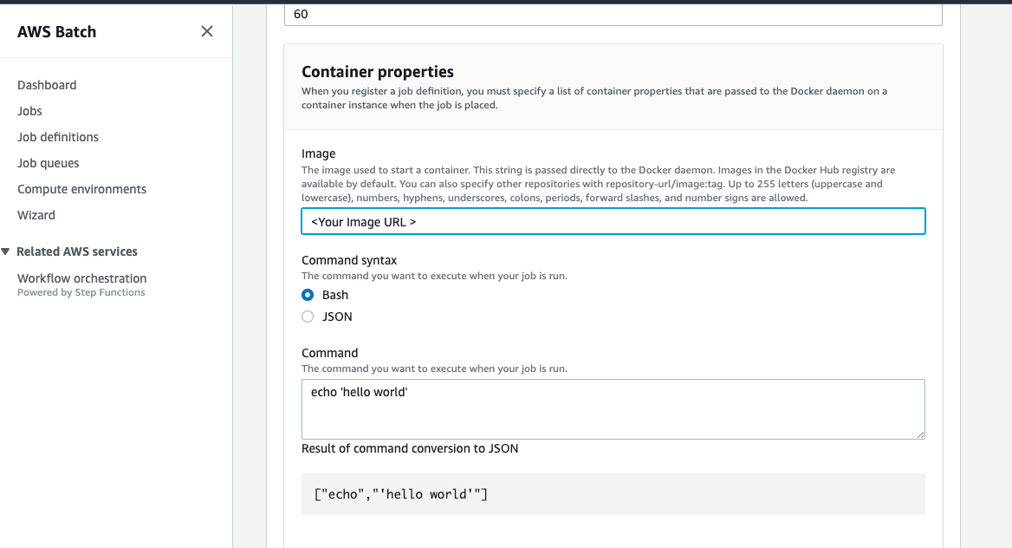Go to Jobs in the sidebar
The image size is (1012, 548).
[29, 111]
